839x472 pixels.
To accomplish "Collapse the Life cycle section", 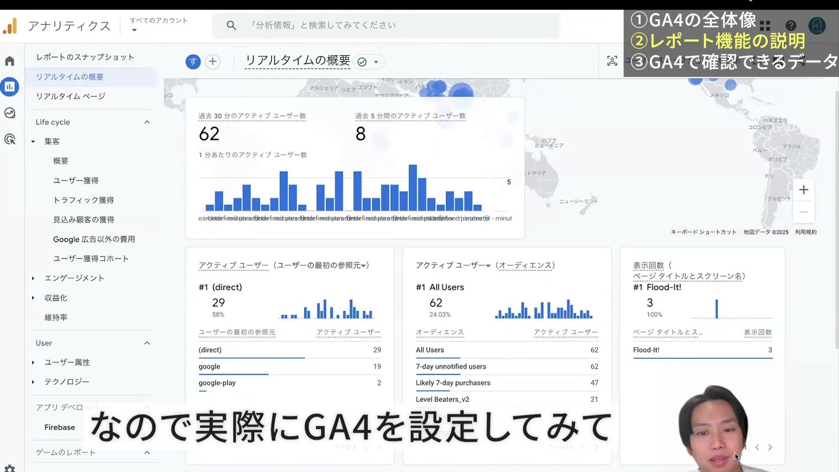I will click(147, 122).
